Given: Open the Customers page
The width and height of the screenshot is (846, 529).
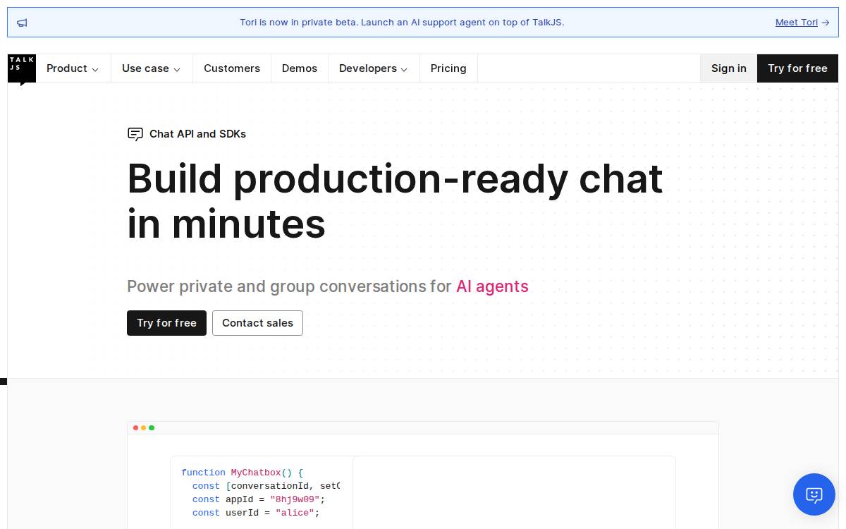Looking at the screenshot, I should tap(232, 68).
